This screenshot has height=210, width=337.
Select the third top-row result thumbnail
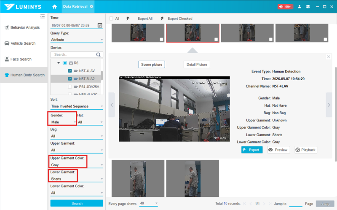click(247, 33)
